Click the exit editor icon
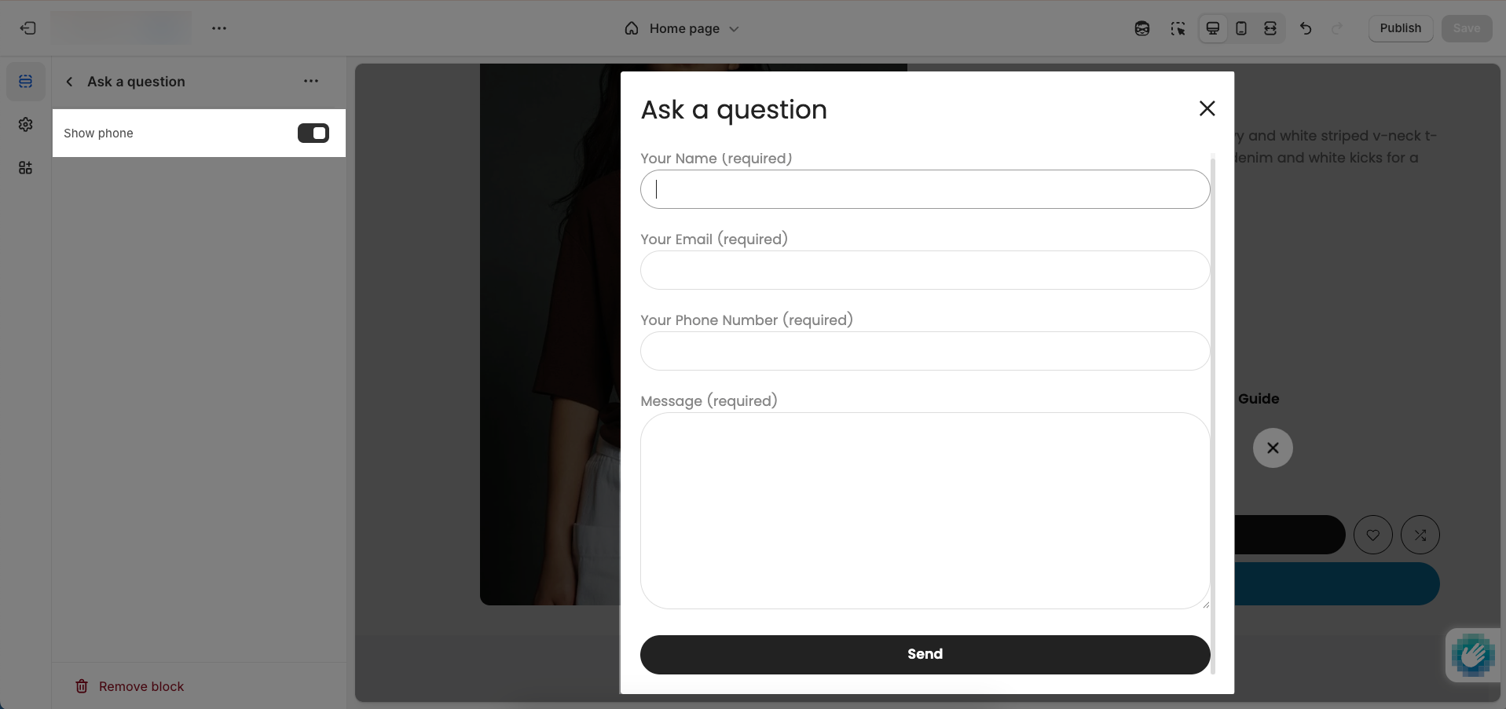This screenshot has width=1506, height=709. (28, 28)
